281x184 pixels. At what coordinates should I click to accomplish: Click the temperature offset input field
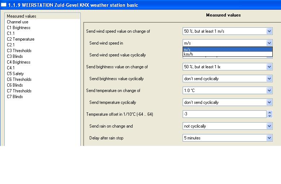pyautogui.click(x=224, y=114)
